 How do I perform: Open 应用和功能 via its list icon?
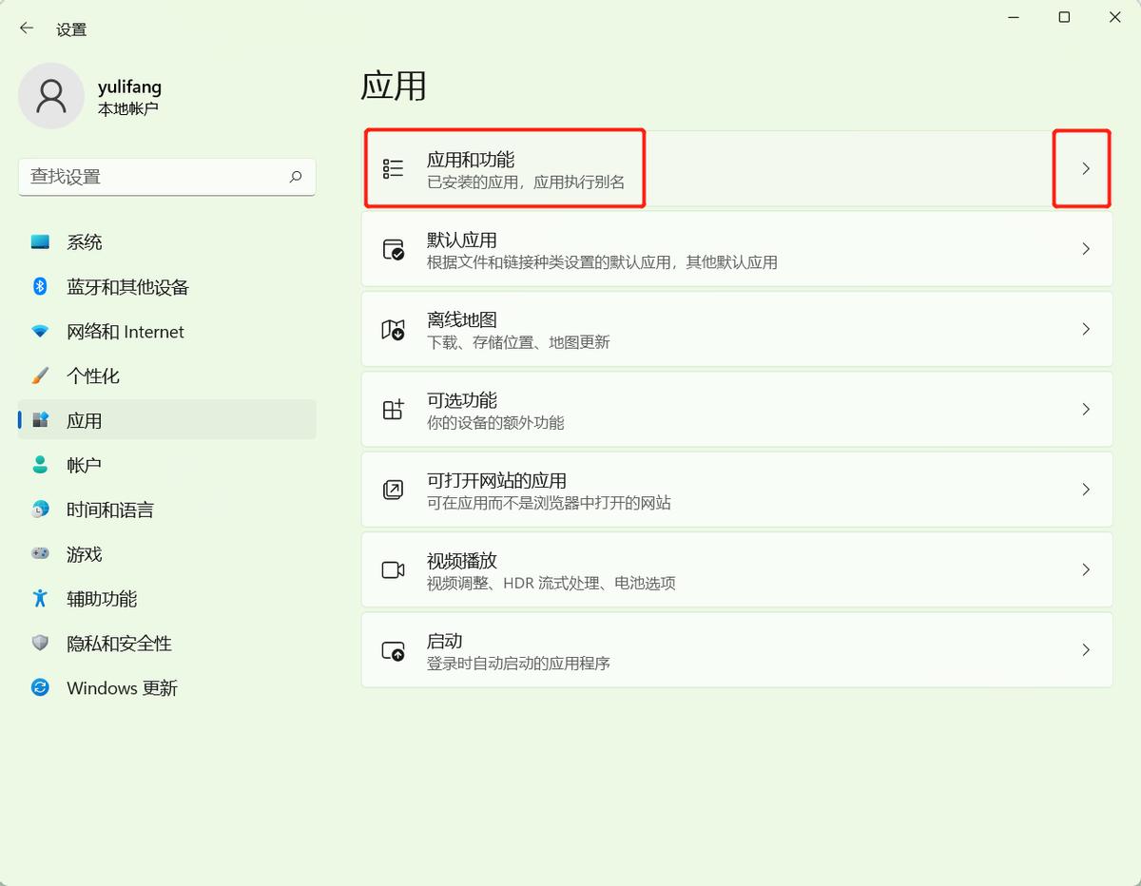tap(391, 167)
